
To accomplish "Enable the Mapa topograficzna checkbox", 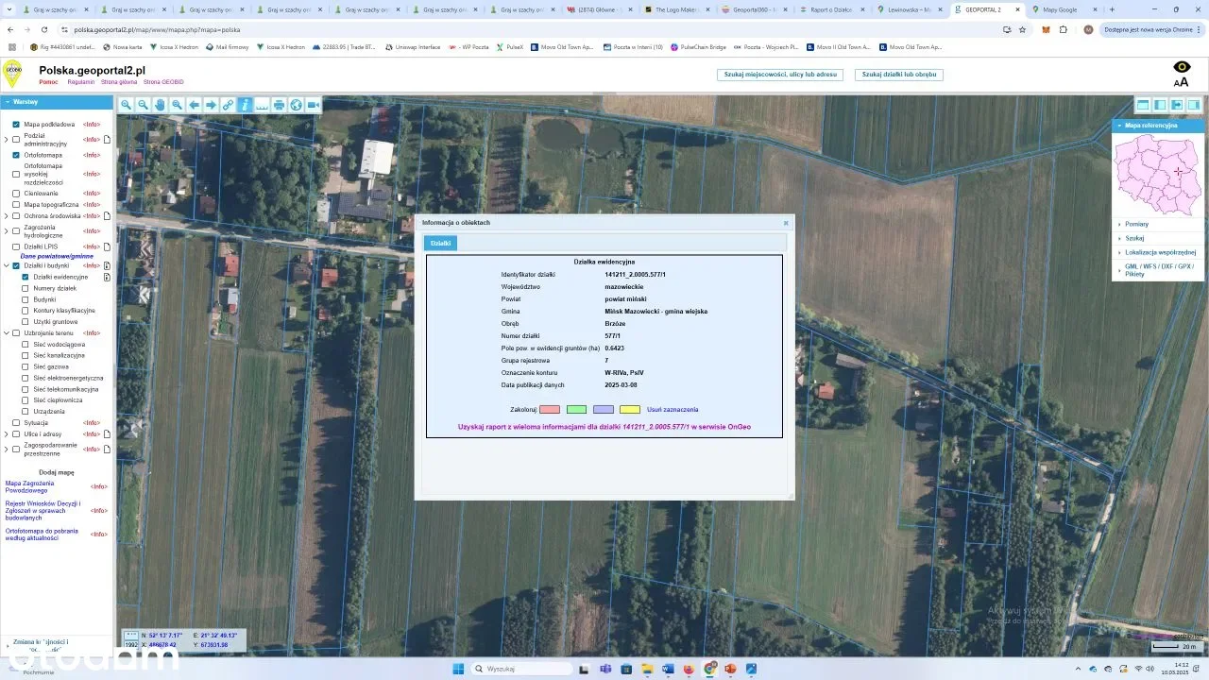I will (16, 204).
